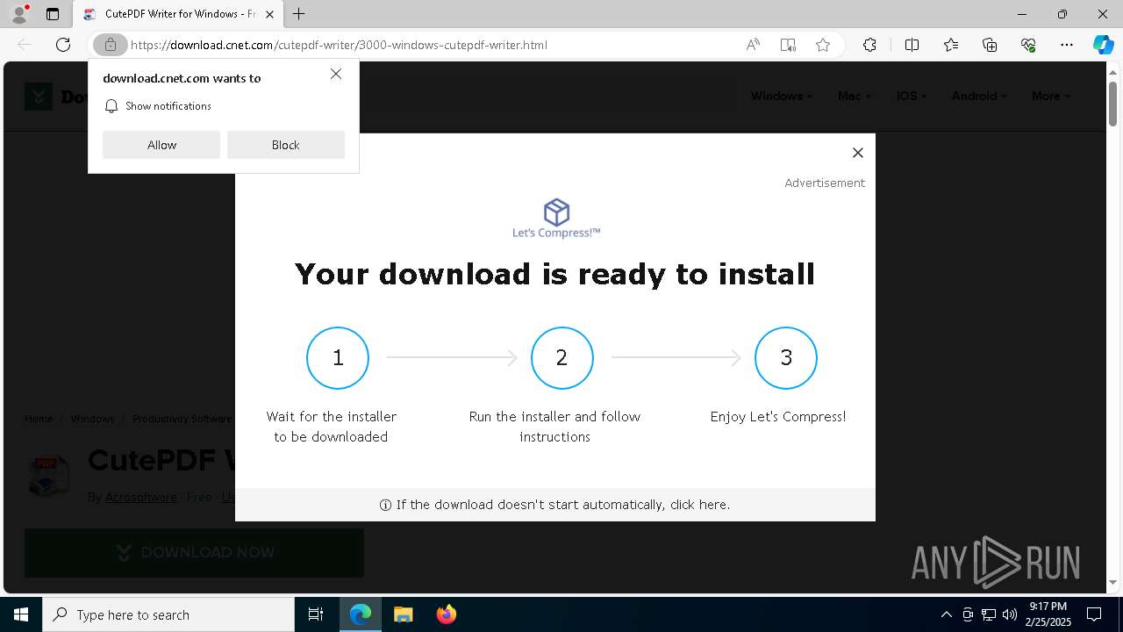Block notifications from download.cnet.com
This screenshot has width=1123, height=632.
(x=286, y=145)
